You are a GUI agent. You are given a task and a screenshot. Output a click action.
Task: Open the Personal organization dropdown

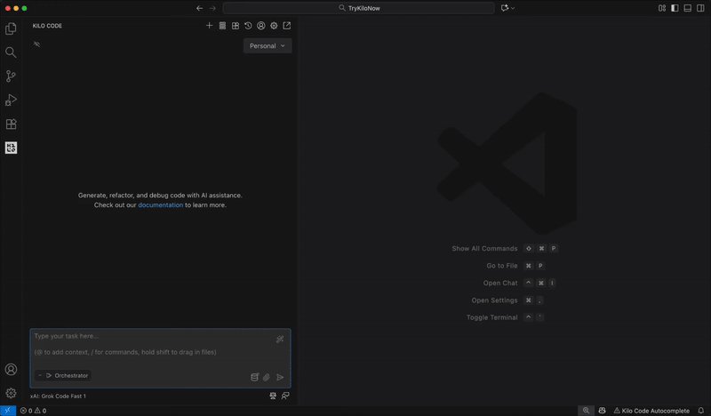(x=268, y=46)
